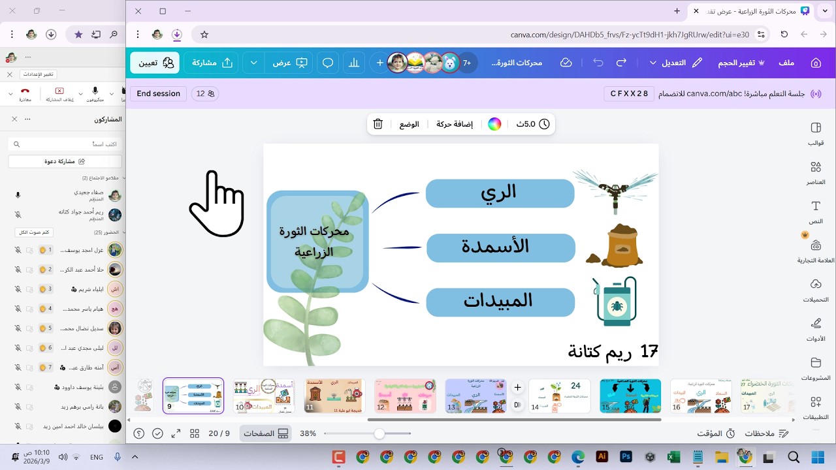Open the المشروعات projects panel

click(x=816, y=369)
